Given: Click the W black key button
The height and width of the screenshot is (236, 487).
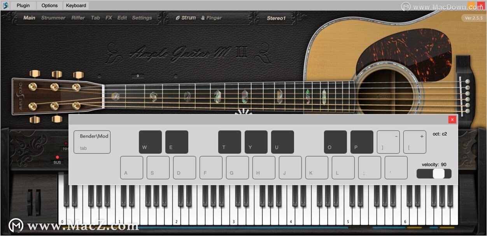Looking at the screenshot, I should point(150,142).
